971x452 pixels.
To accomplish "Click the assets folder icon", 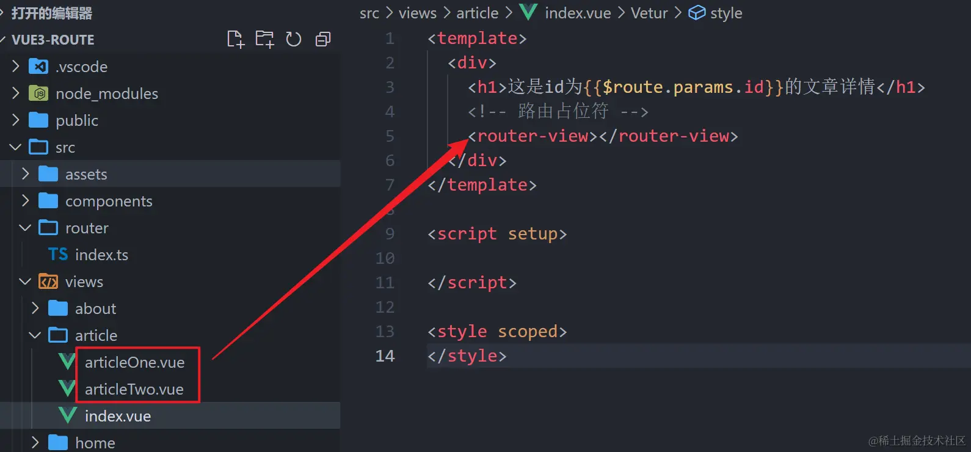I will coord(48,173).
